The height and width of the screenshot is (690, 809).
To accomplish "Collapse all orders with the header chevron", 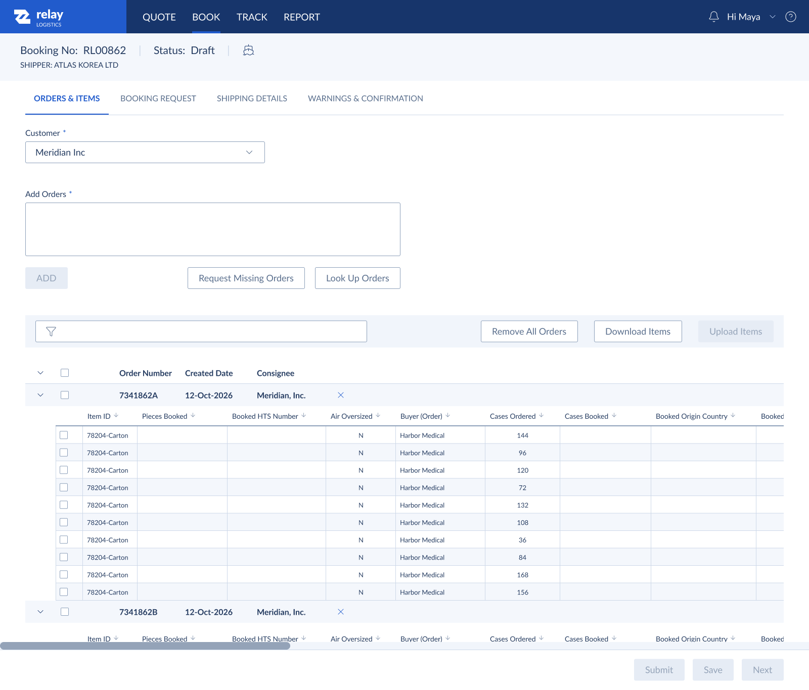I will coord(40,373).
